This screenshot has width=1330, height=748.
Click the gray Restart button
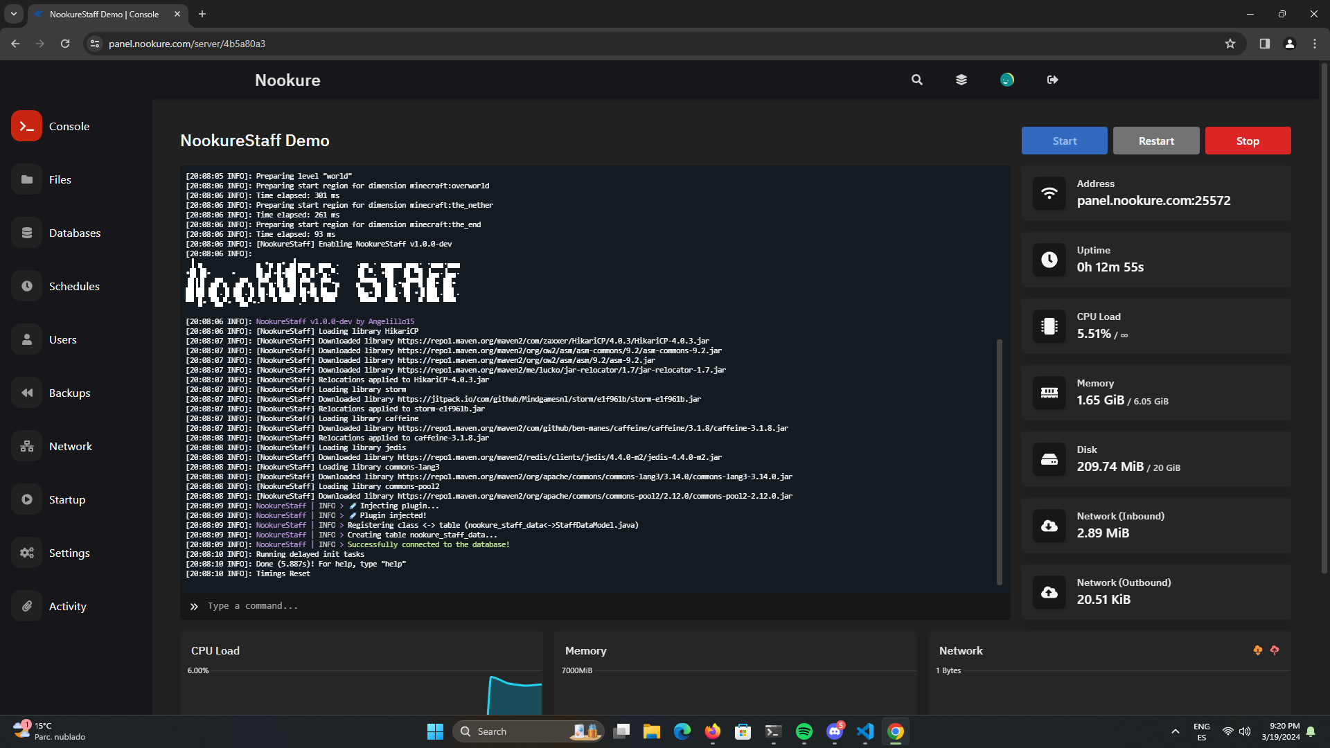1156,141
